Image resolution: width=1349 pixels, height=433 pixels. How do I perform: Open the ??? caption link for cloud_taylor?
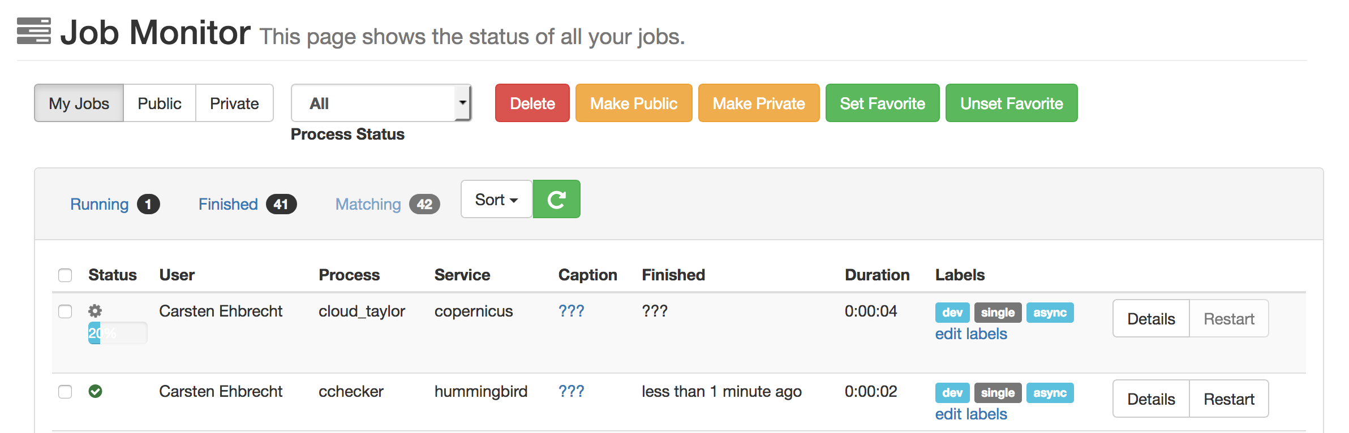572,311
